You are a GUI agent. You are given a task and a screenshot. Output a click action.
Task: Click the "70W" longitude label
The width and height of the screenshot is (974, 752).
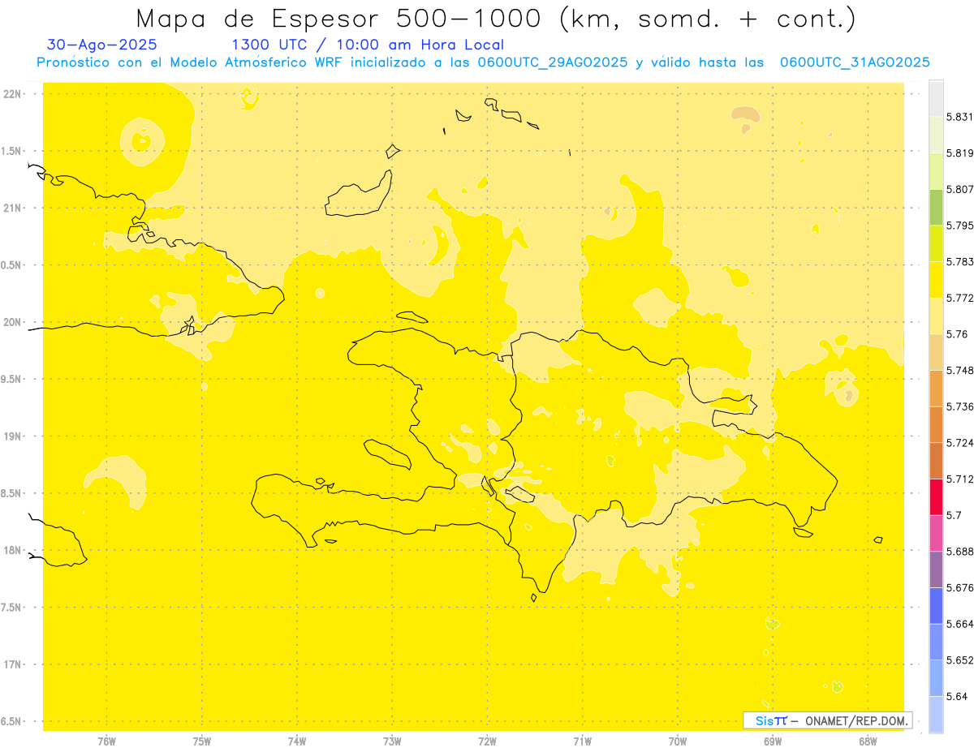coord(678,741)
